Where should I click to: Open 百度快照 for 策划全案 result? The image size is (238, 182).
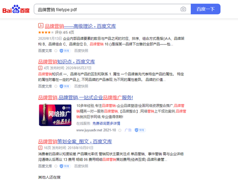[x=81, y=166]
